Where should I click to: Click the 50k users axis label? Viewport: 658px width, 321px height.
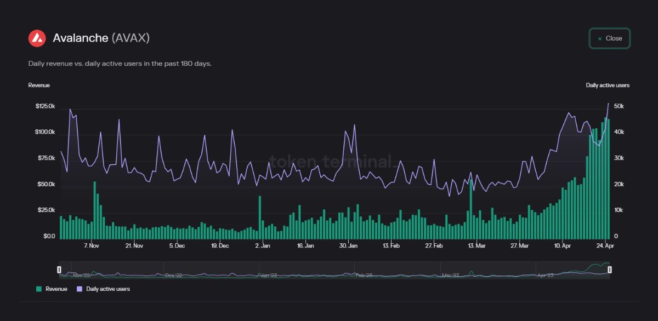619,106
